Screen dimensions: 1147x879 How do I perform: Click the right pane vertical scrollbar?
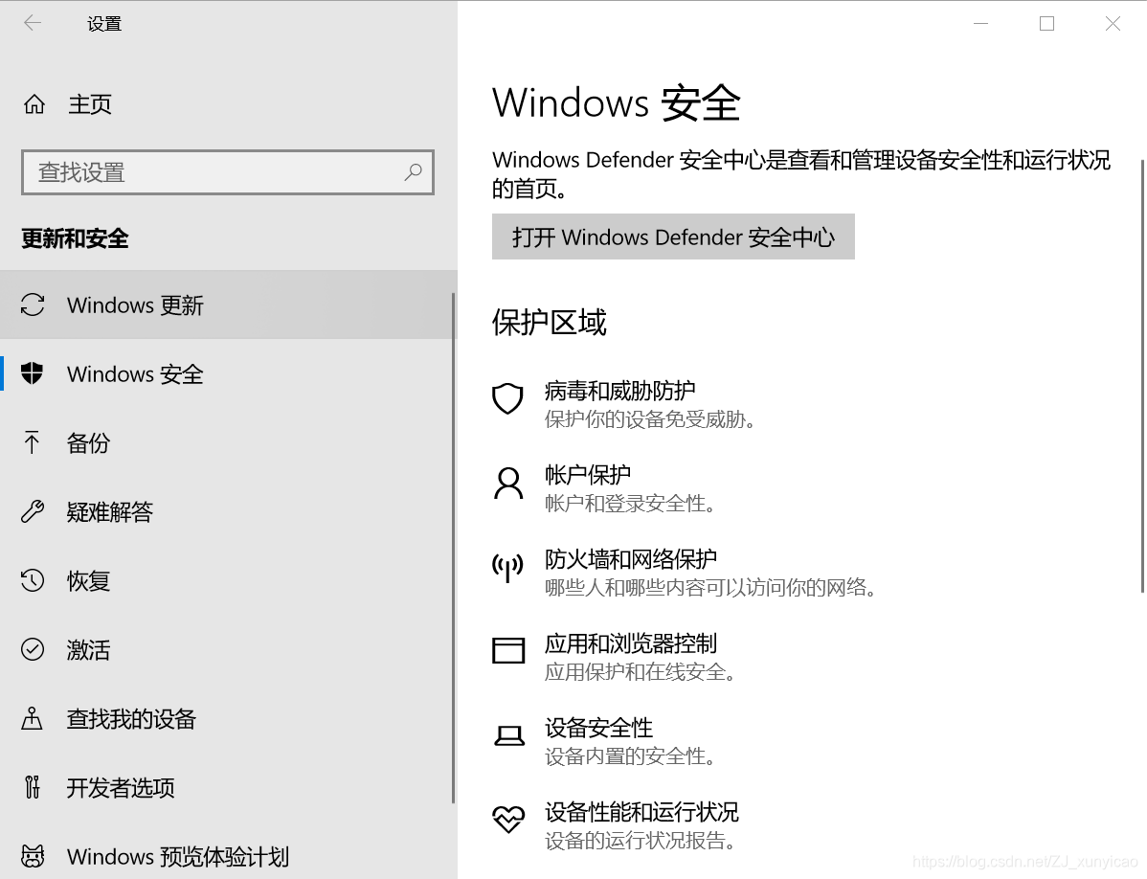pyautogui.click(x=1142, y=376)
